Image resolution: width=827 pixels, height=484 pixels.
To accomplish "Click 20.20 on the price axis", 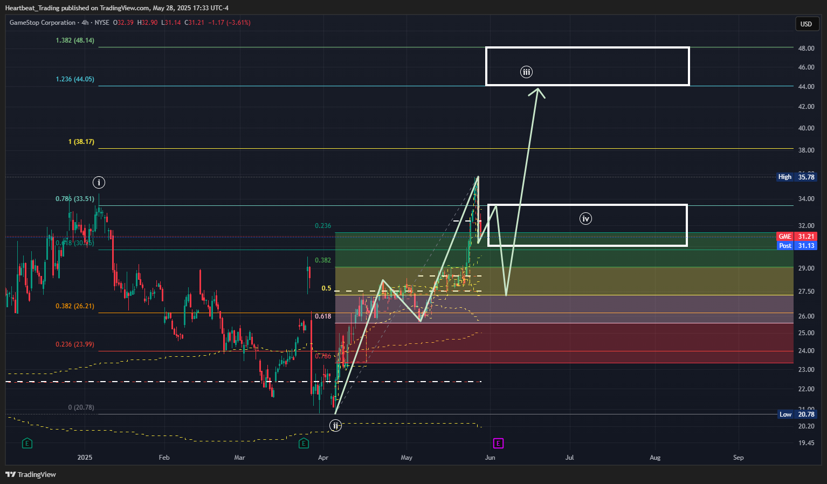I will click(x=807, y=426).
